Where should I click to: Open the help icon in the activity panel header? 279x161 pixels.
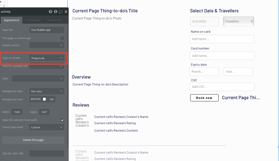[50, 12]
